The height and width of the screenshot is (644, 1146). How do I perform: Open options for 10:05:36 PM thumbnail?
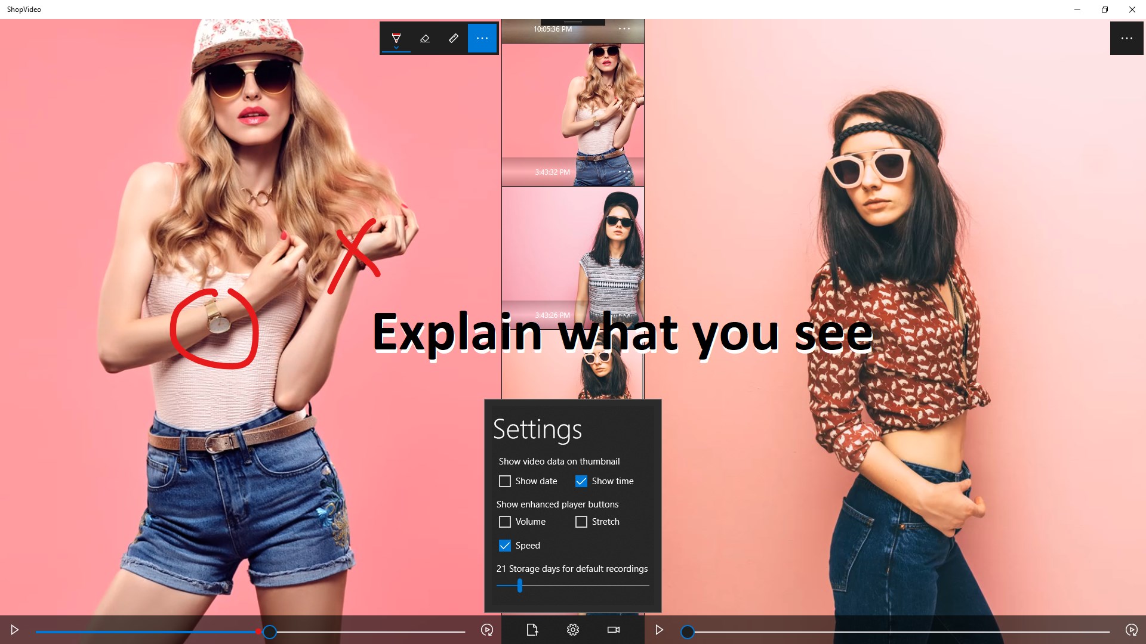(624, 29)
